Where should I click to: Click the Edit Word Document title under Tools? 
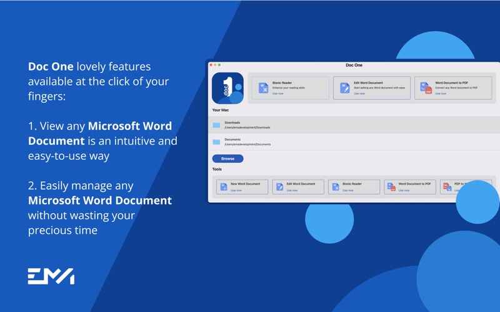[301, 184]
